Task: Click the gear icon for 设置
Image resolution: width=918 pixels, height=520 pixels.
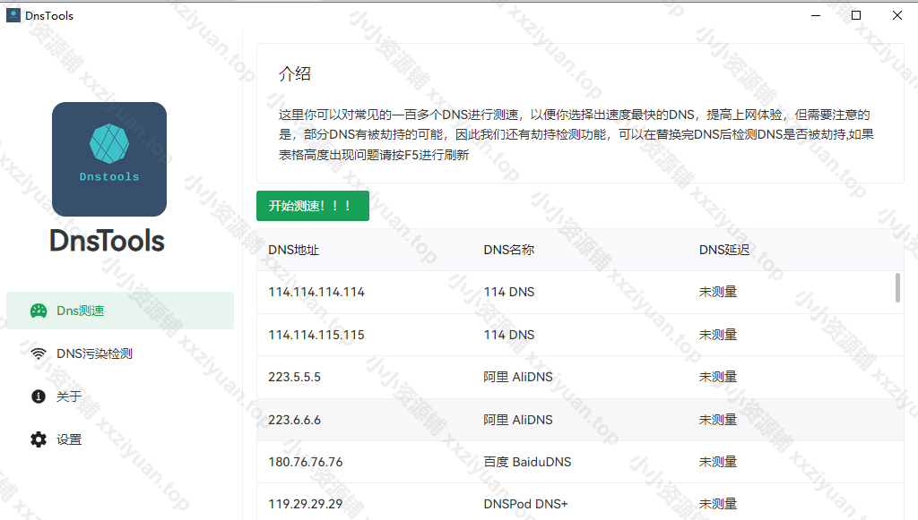Action: point(39,439)
